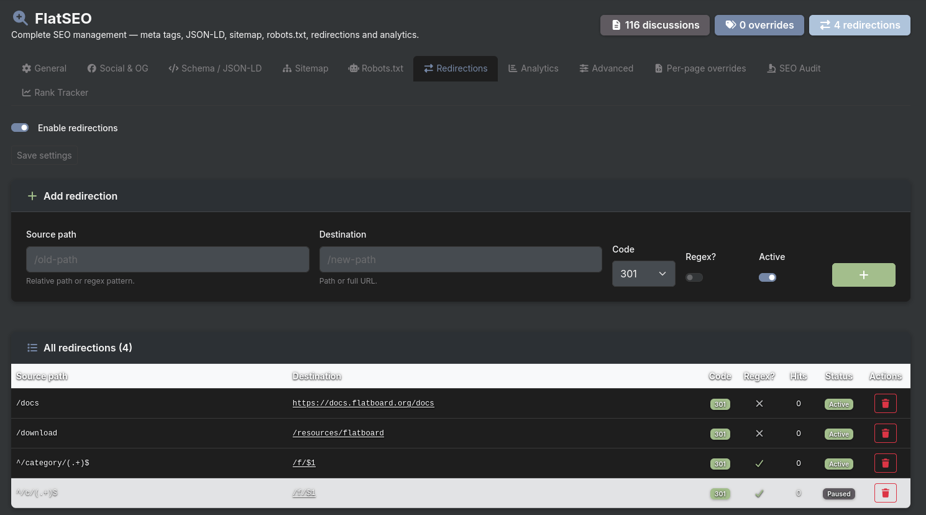Open the SEO Audit tab

tap(794, 68)
